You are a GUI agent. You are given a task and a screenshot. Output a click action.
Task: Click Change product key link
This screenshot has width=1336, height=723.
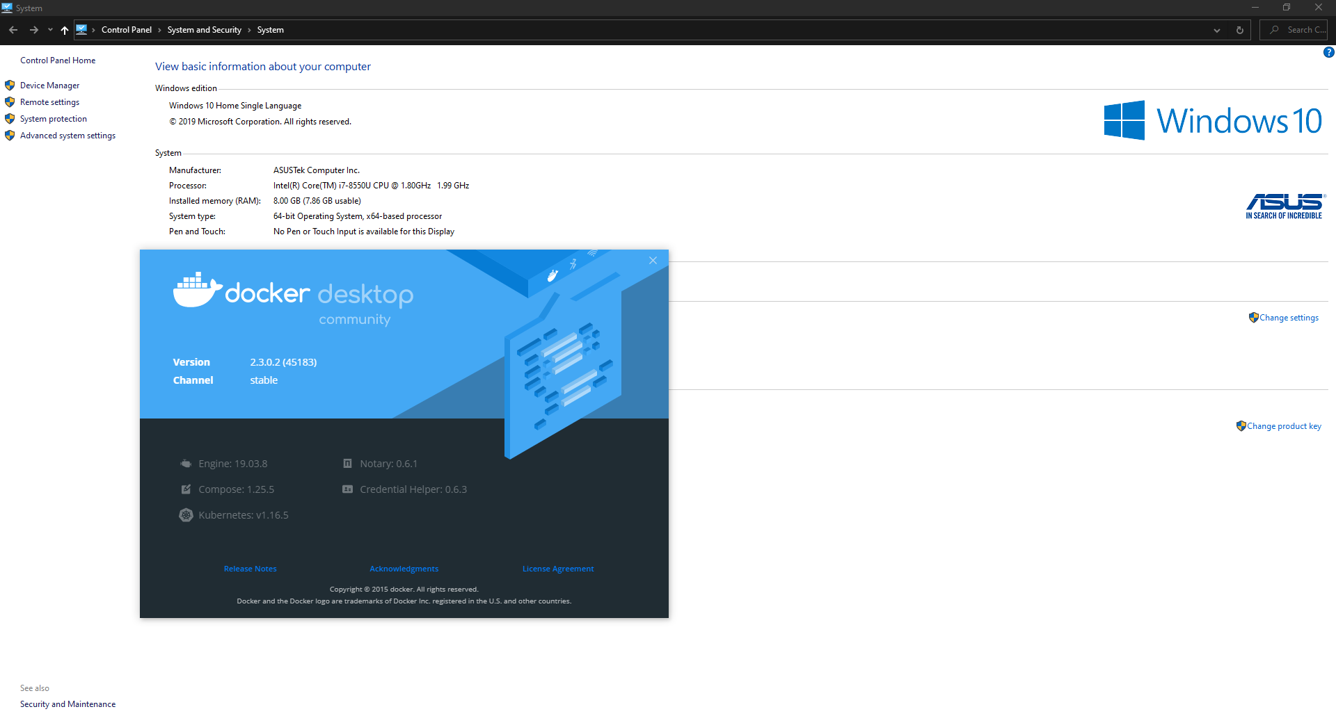(x=1284, y=426)
